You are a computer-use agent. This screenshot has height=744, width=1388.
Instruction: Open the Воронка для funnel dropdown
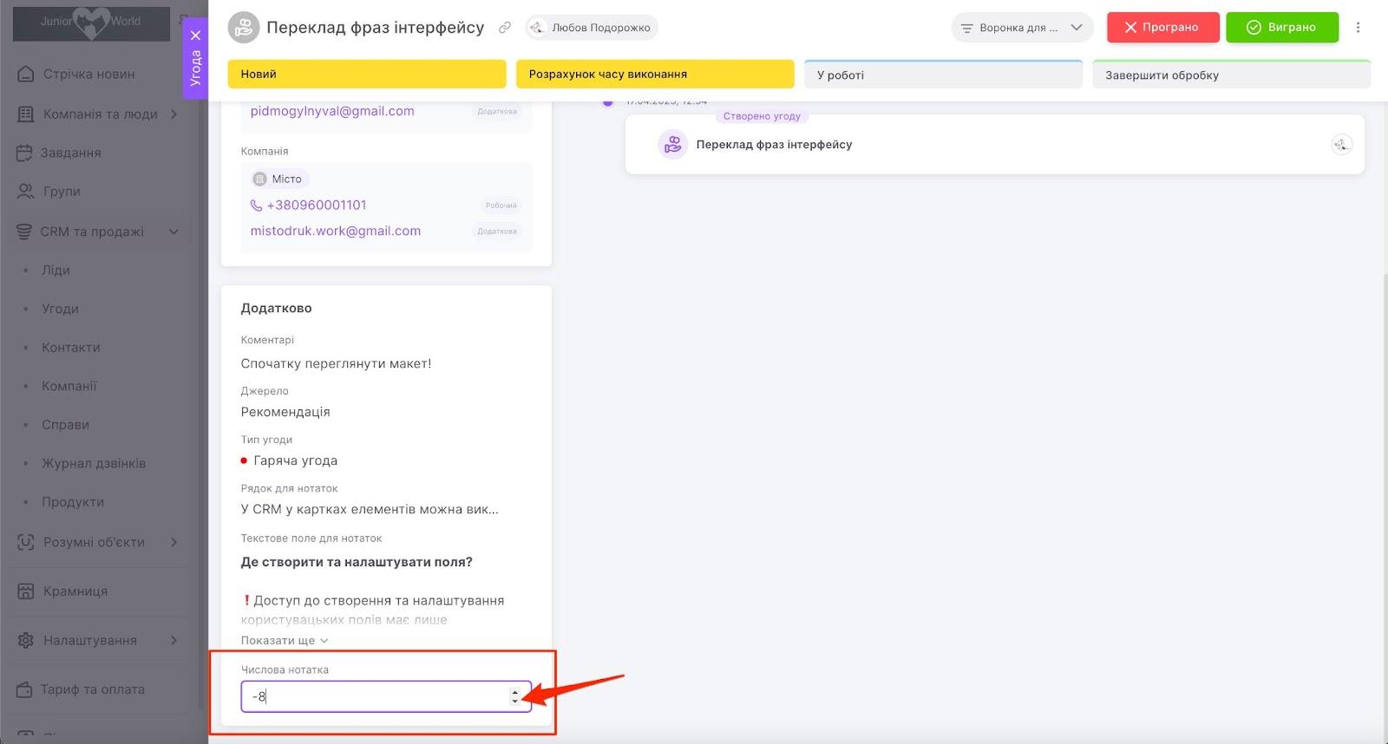[x=1021, y=28]
